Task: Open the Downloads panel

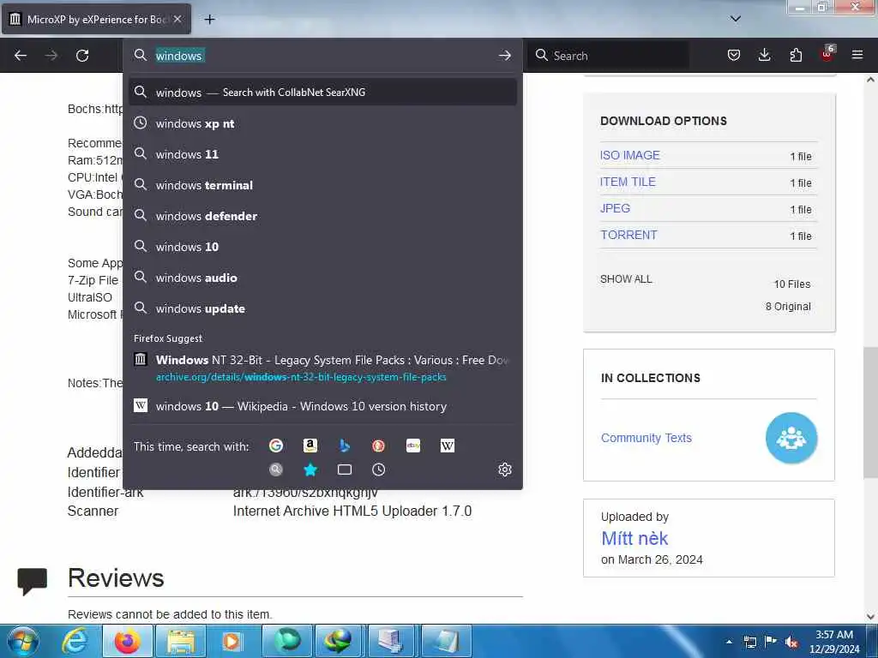Action: (x=764, y=55)
